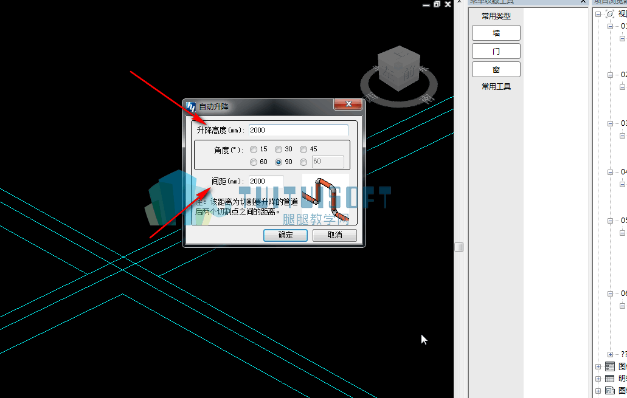Viewport: 627px width, 398px height.
Task: Select the 45 degree angle option
Action: click(x=303, y=149)
